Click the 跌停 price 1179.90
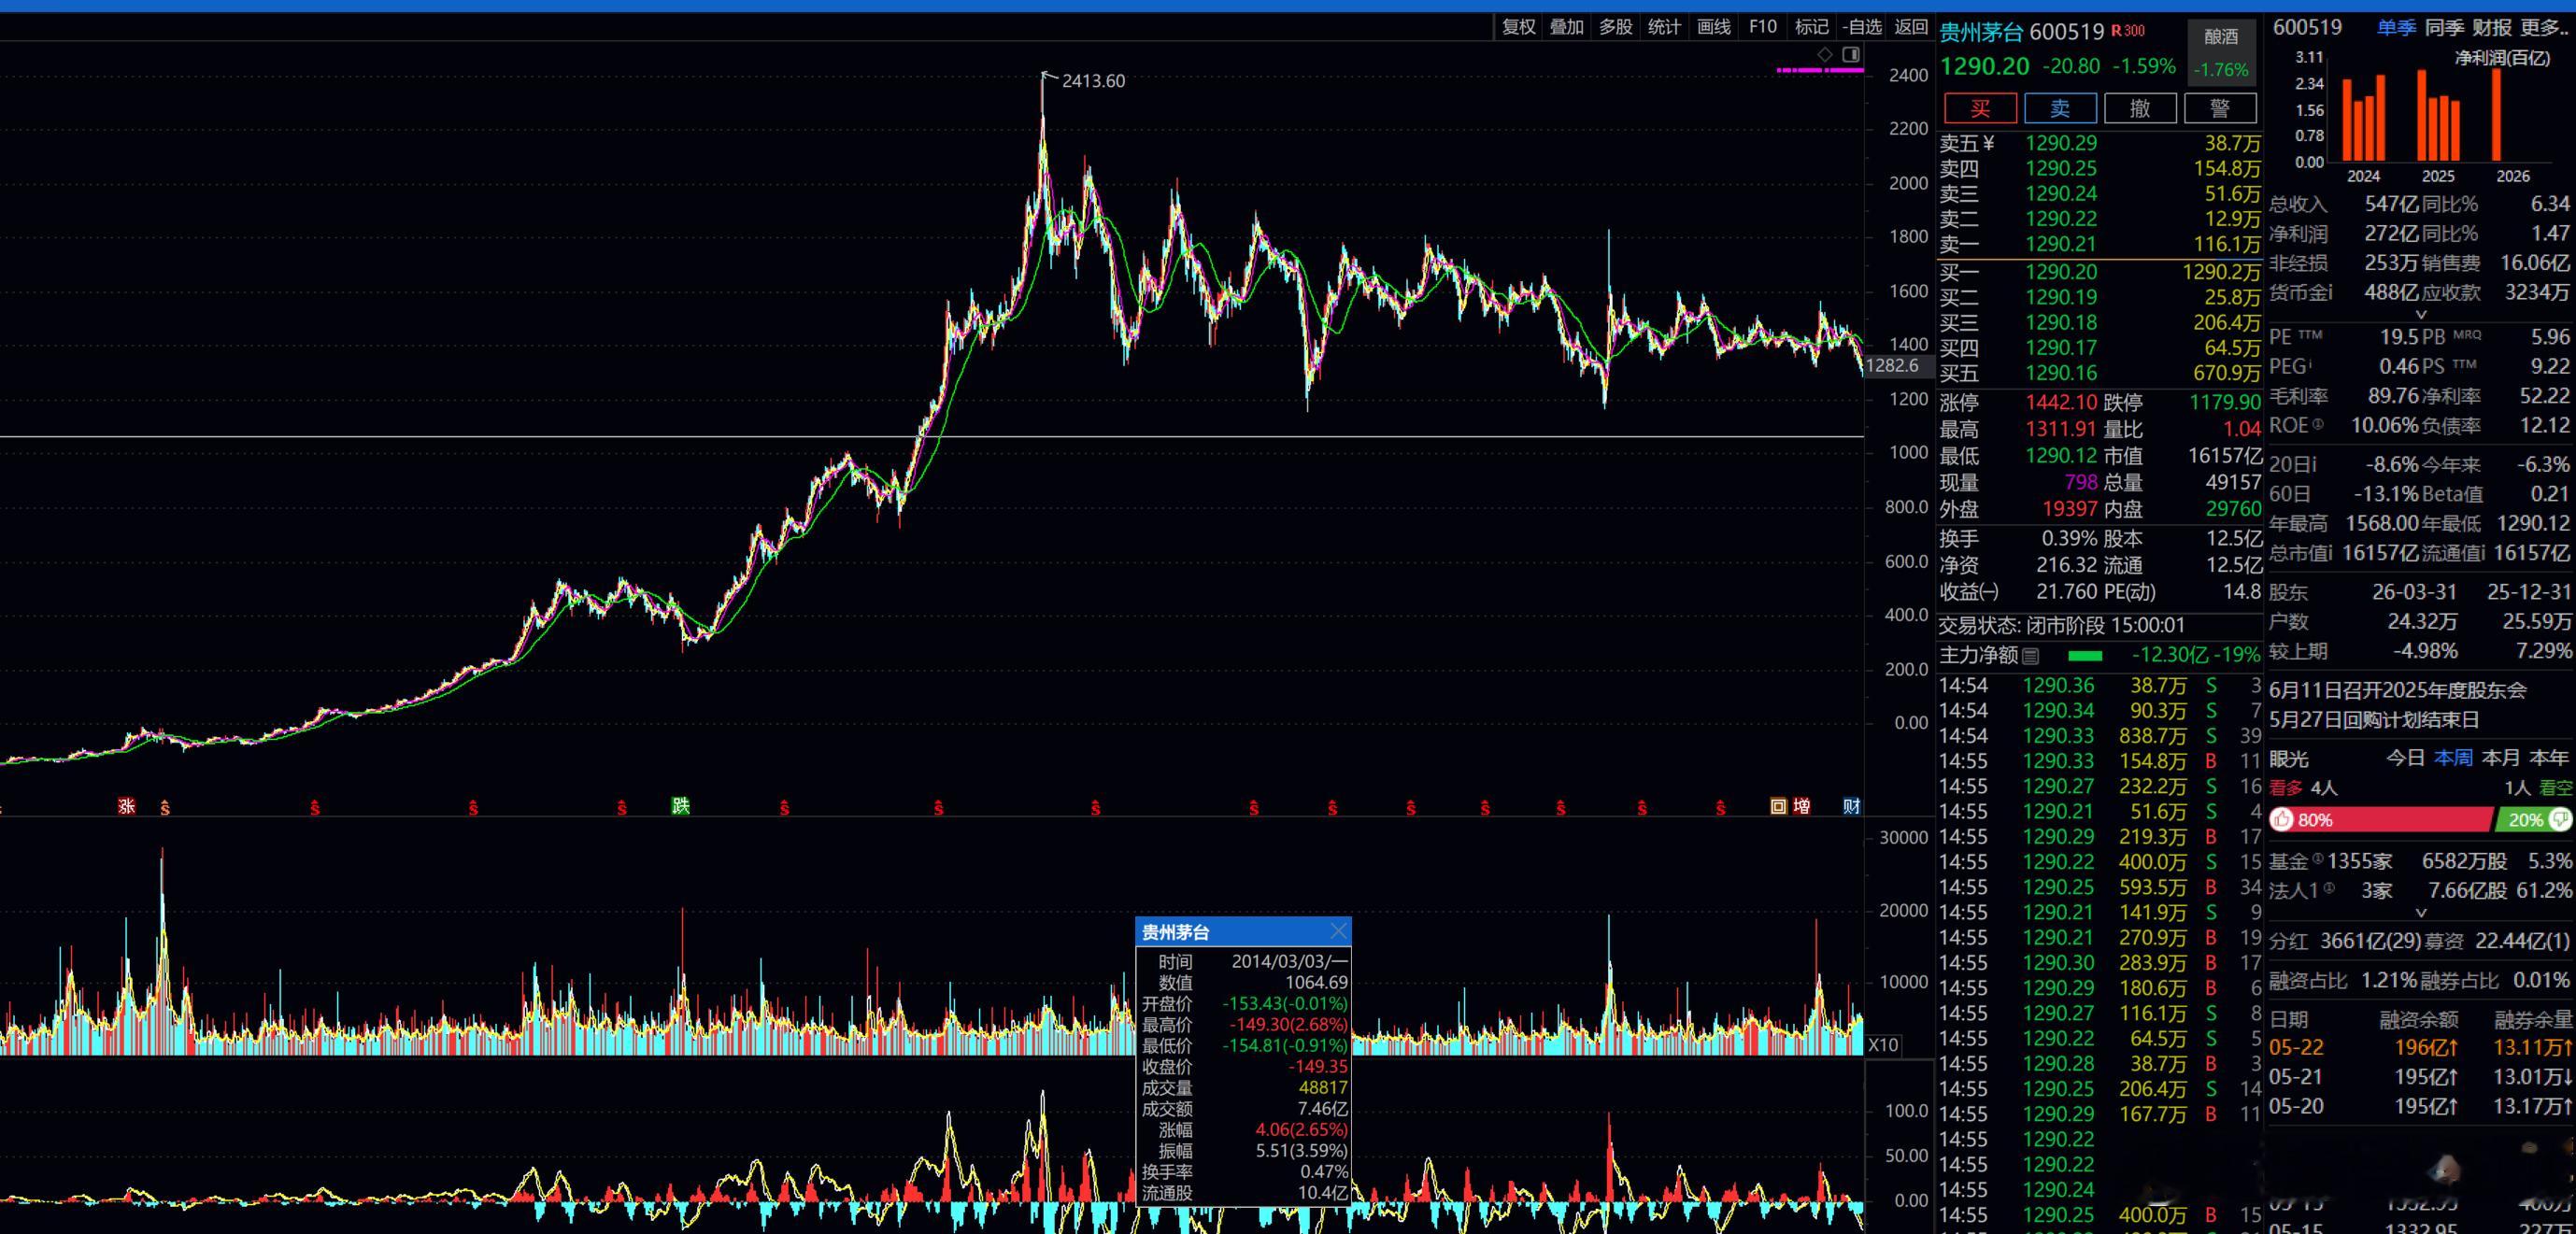Image resolution: width=2576 pixels, height=1234 pixels. pos(2225,402)
